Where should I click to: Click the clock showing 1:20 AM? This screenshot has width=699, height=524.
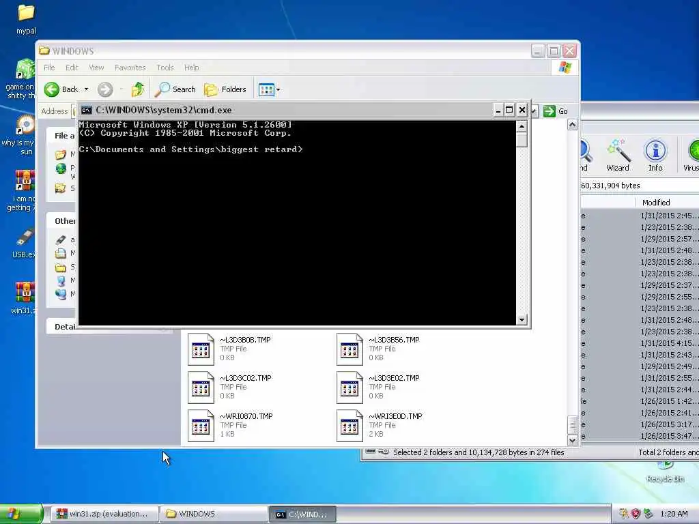[674, 514]
